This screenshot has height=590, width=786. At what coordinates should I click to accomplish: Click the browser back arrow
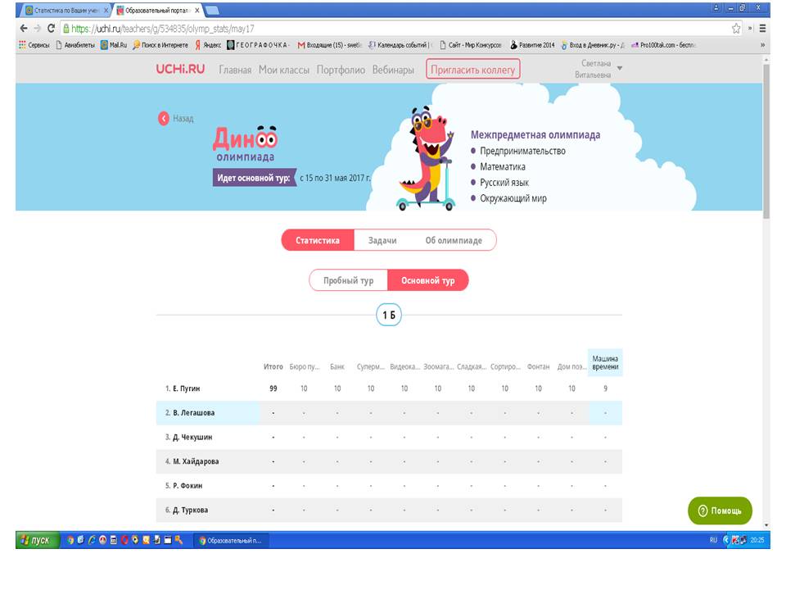(24, 29)
